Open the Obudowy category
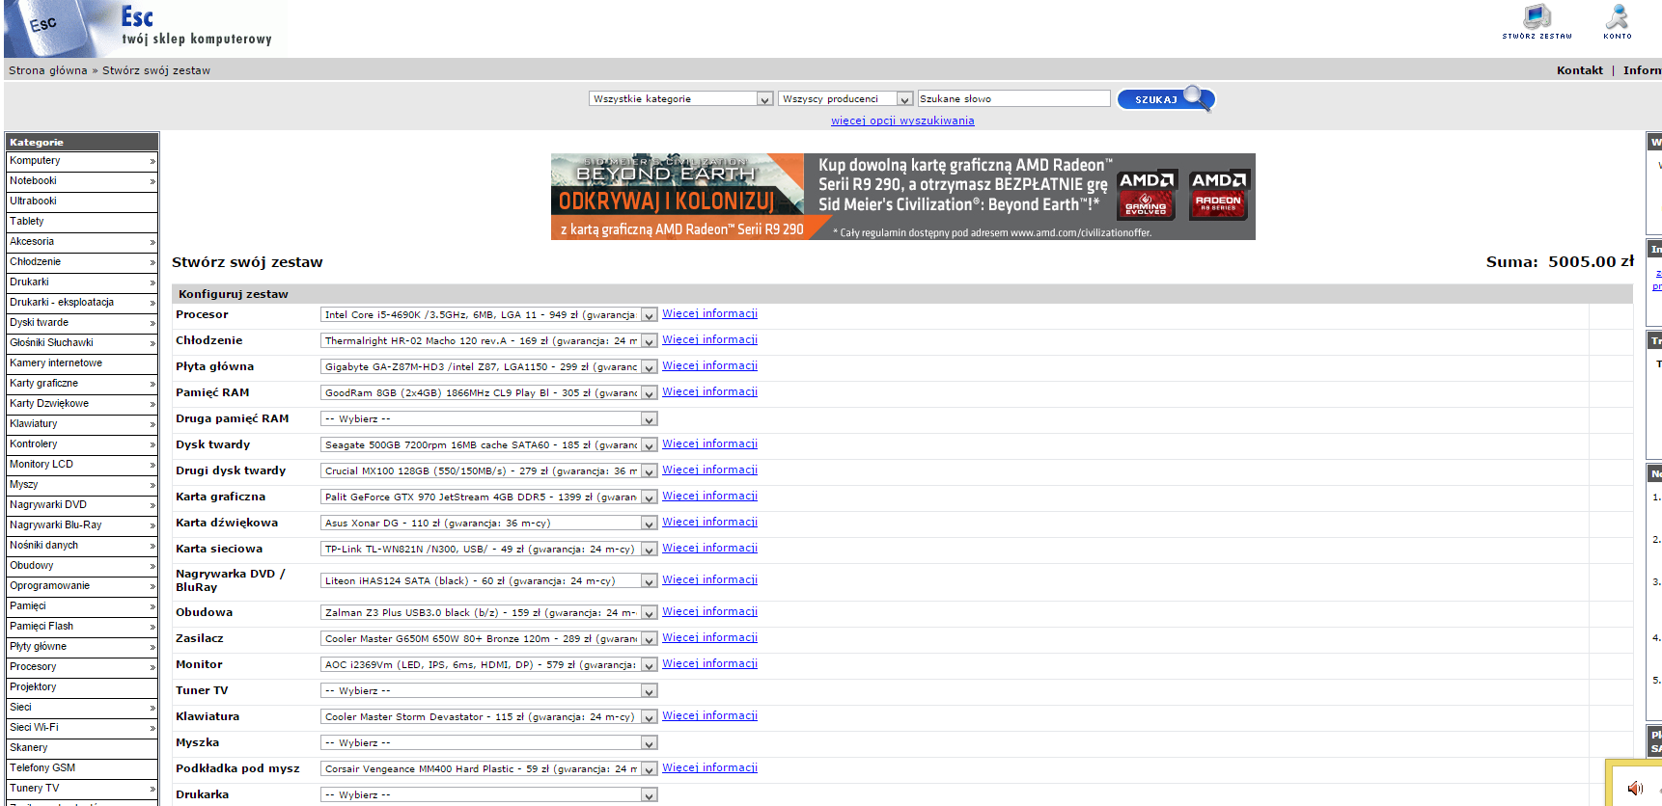This screenshot has width=1662, height=806. click(x=82, y=566)
